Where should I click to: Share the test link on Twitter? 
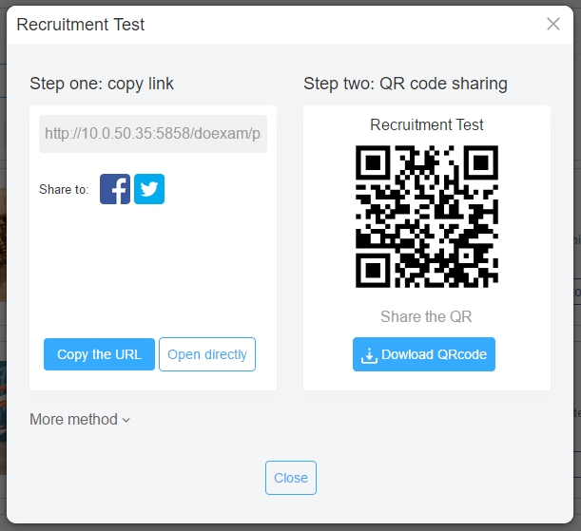click(149, 189)
